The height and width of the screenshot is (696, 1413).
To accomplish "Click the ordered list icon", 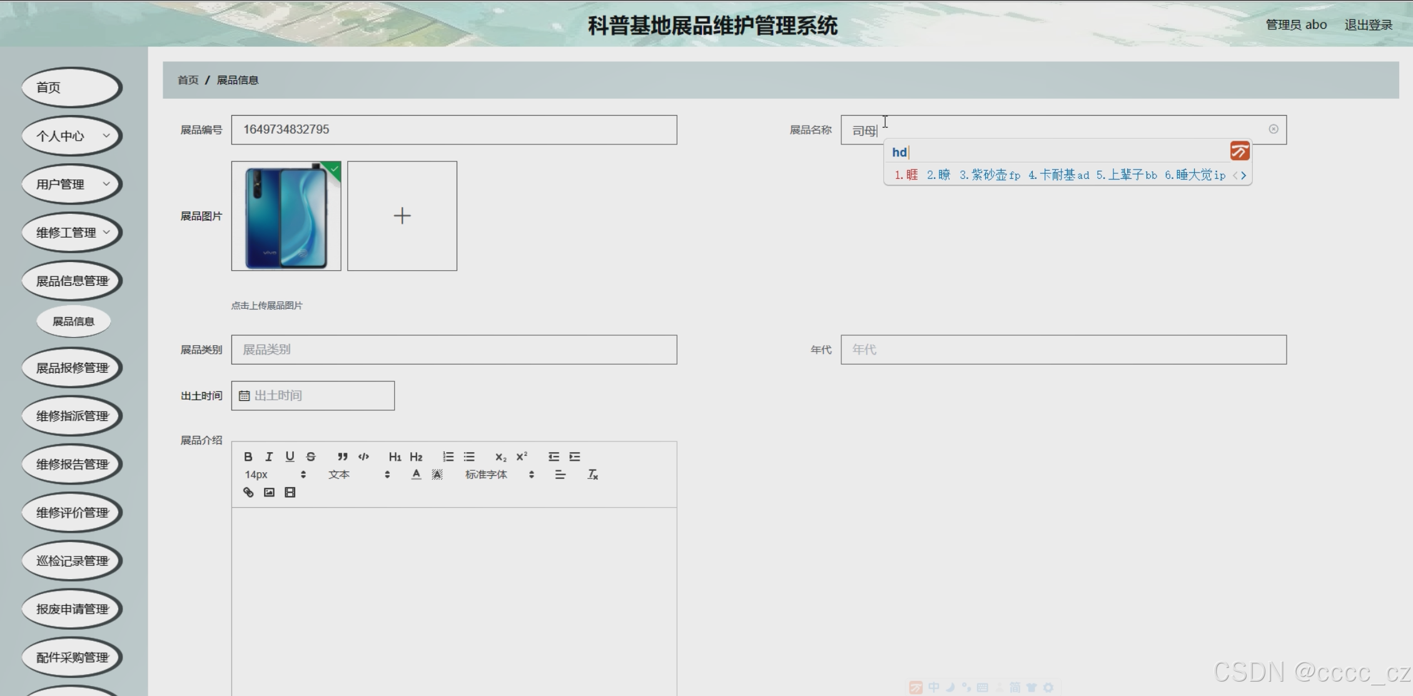I will [448, 456].
